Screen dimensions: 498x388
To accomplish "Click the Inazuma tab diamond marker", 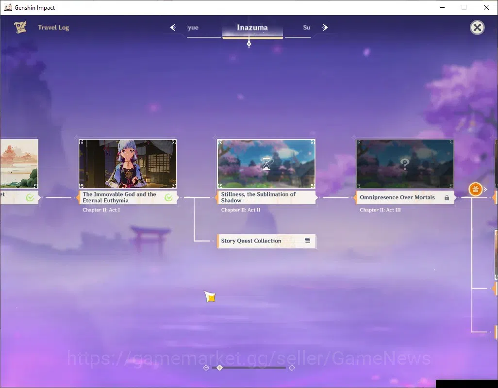I will click(x=249, y=44).
